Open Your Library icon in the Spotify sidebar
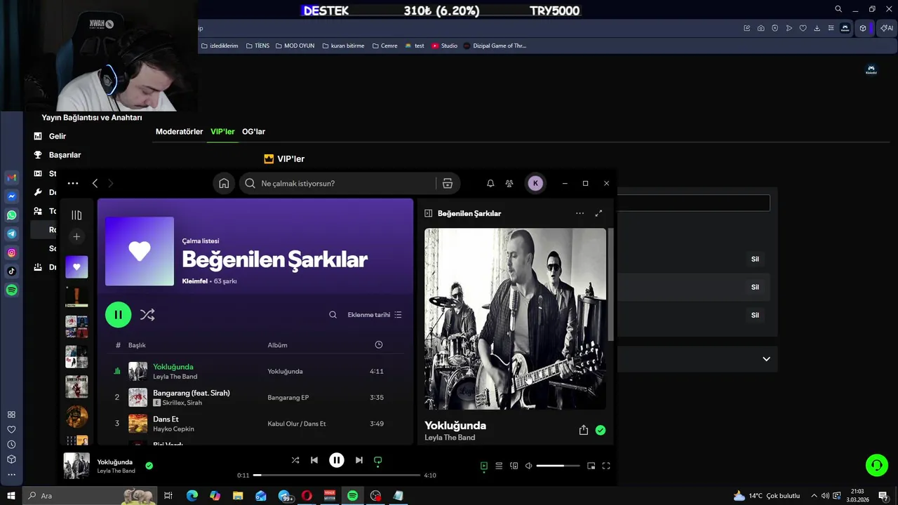 (x=76, y=215)
